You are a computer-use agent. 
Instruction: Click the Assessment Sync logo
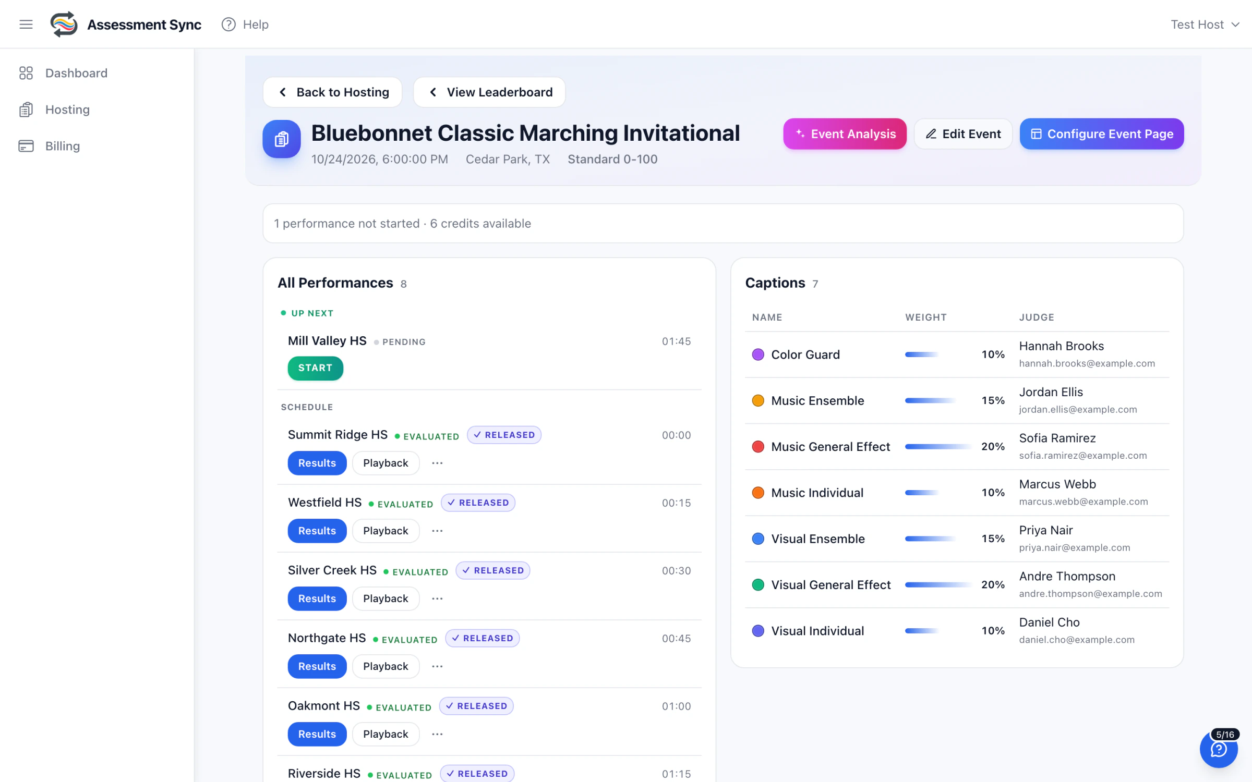[x=64, y=25]
